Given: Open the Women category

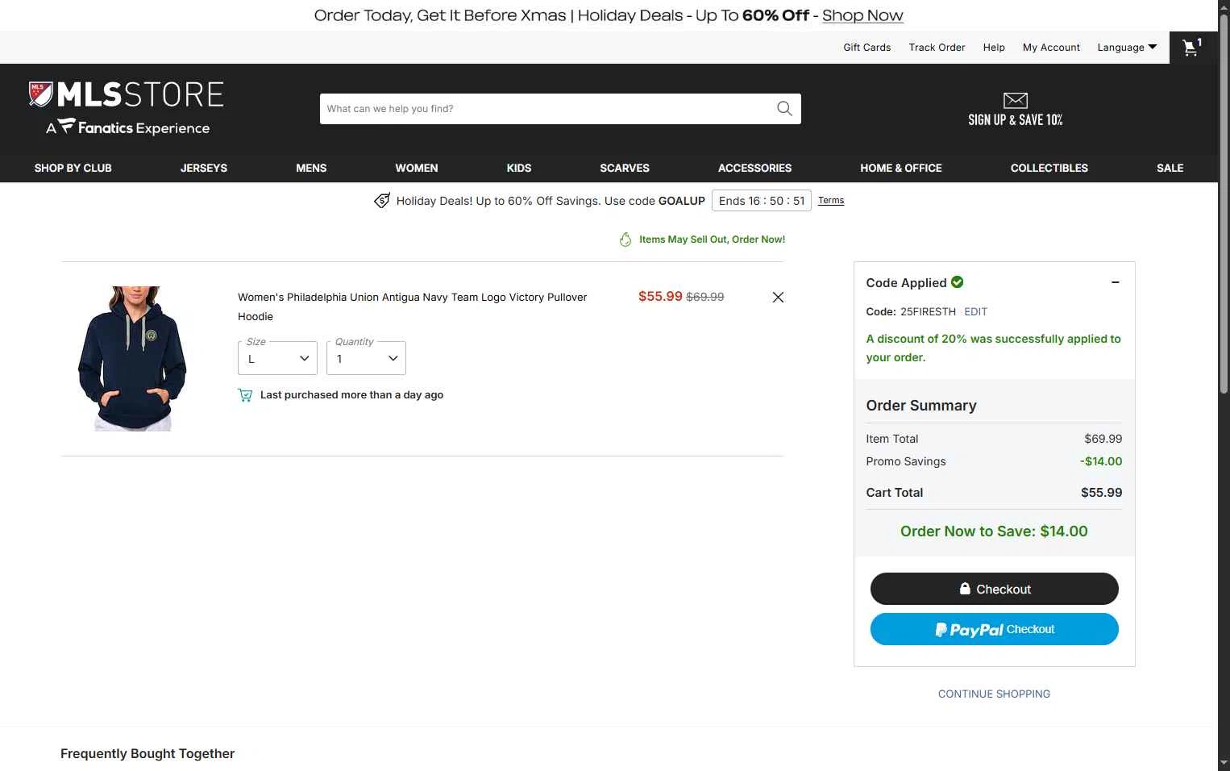Looking at the screenshot, I should 417,168.
